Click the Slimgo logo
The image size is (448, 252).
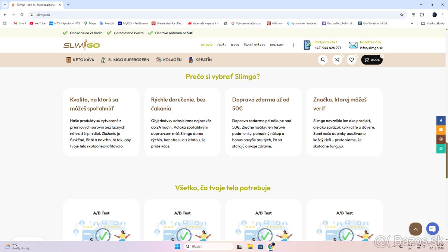click(x=82, y=45)
